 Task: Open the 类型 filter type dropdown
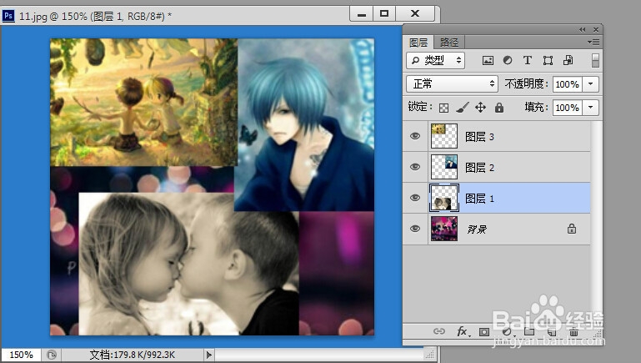click(434, 61)
